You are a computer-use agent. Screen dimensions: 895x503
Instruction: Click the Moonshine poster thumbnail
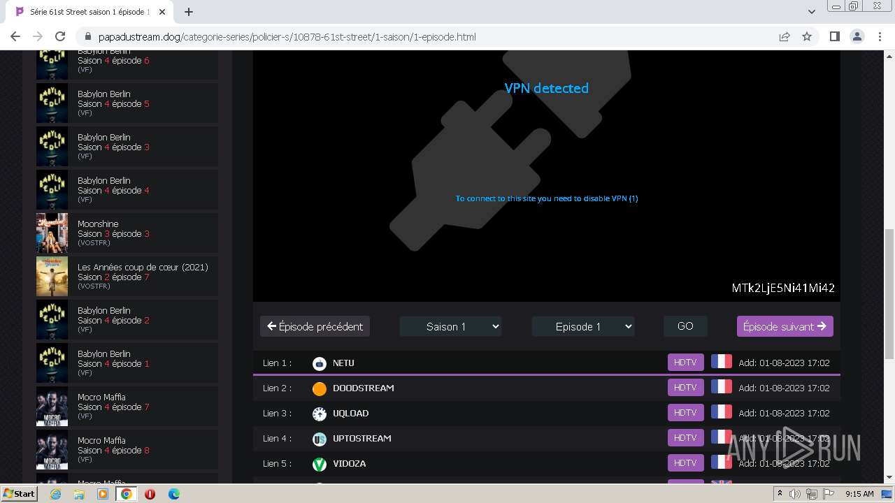click(x=52, y=233)
